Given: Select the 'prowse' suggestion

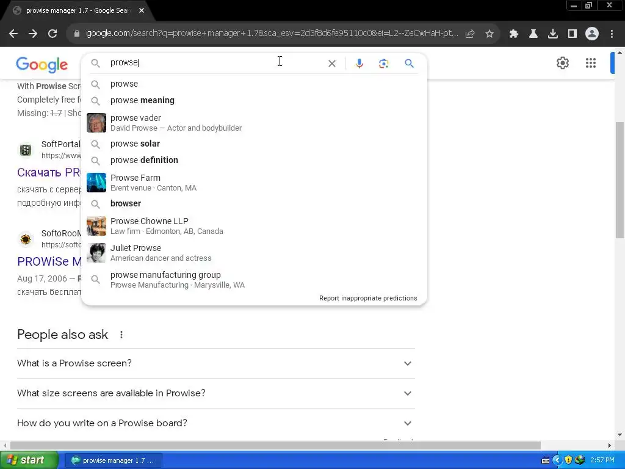Looking at the screenshot, I should [x=254, y=84].
